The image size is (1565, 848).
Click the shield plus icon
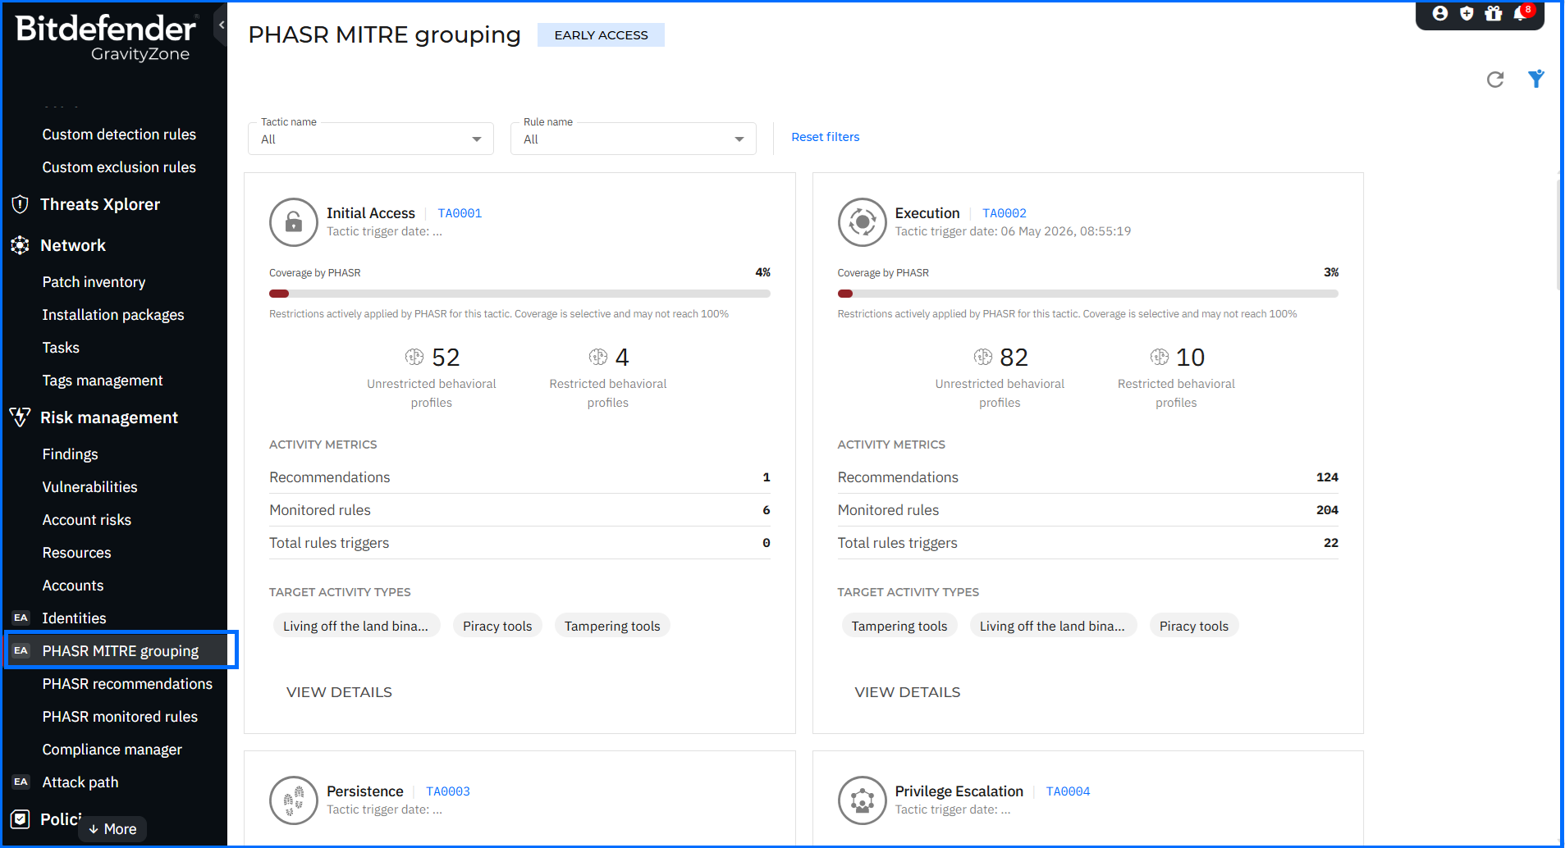tap(1467, 13)
